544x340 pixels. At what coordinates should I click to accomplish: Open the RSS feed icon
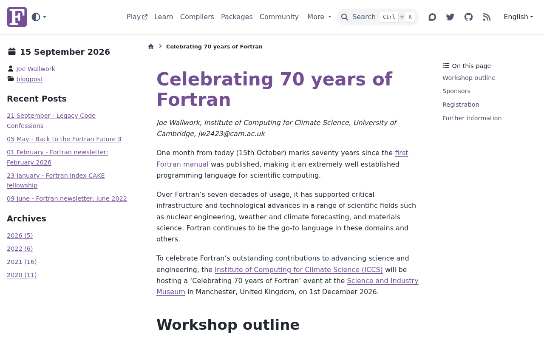pos(487,17)
